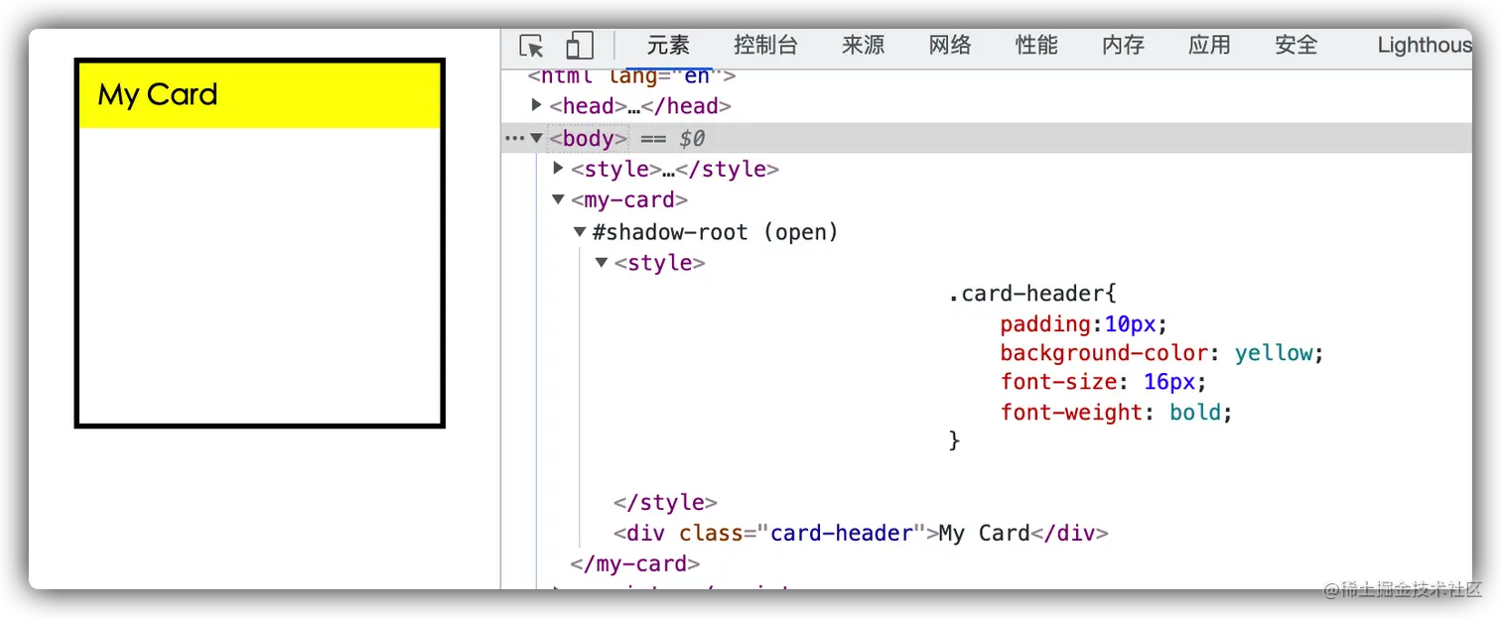Image resolution: width=1501 pixels, height=618 pixels.
Task: Open the 来源 tab
Action: tap(863, 45)
